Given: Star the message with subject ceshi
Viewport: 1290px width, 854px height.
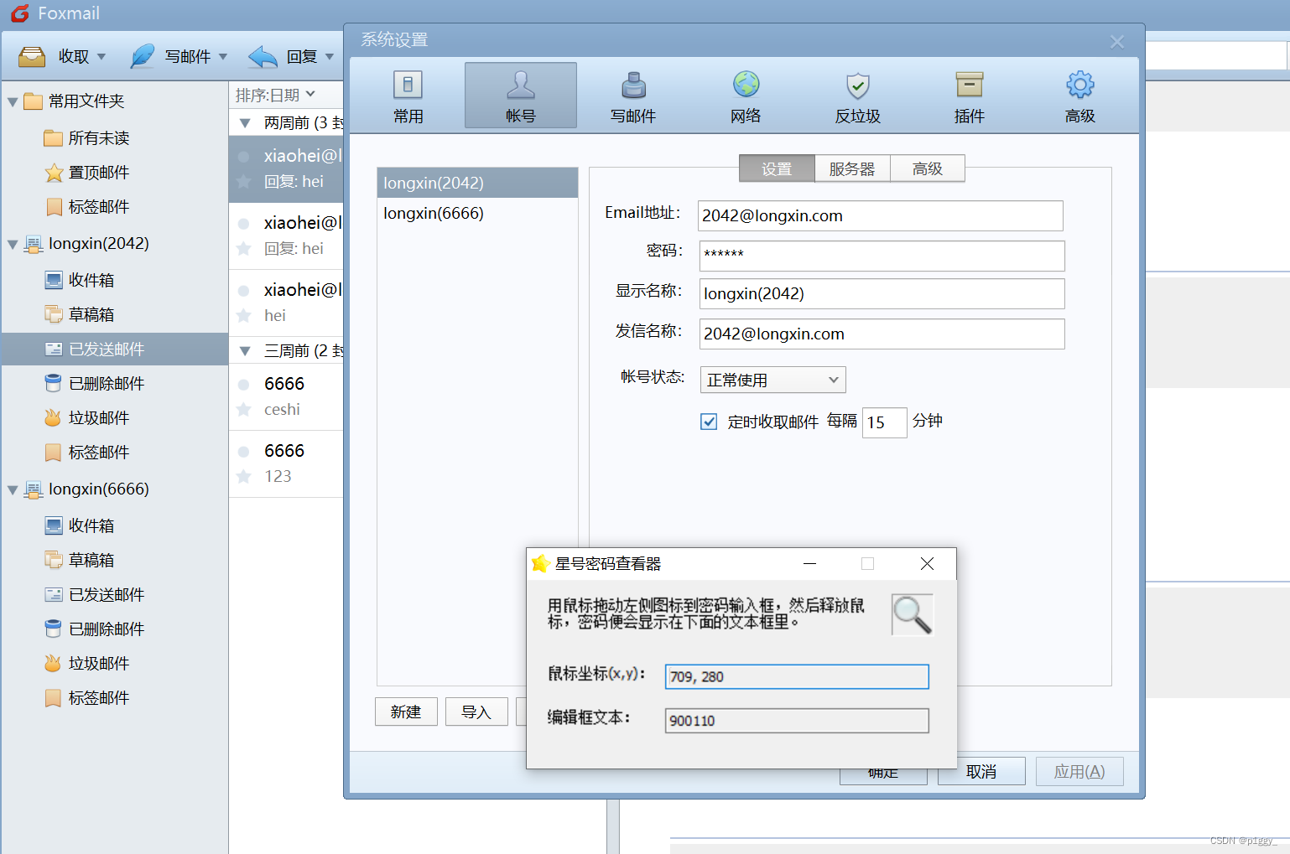Looking at the screenshot, I should [244, 410].
